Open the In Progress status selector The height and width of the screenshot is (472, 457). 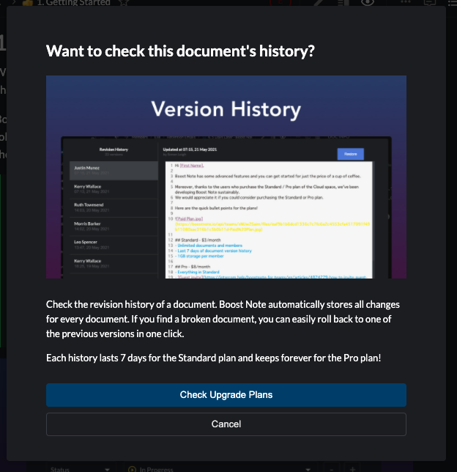tap(220, 468)
